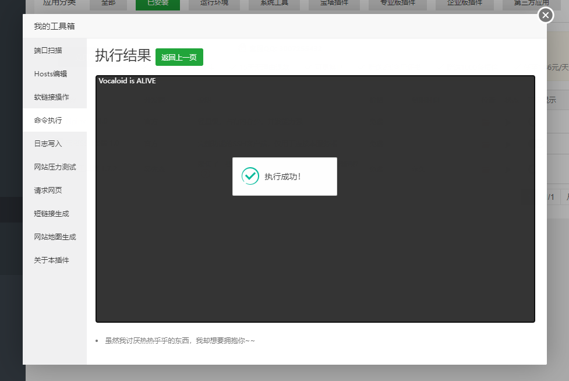Click the 虽然我讨厌热热乎乎的东西 footer note

[180, 340]
